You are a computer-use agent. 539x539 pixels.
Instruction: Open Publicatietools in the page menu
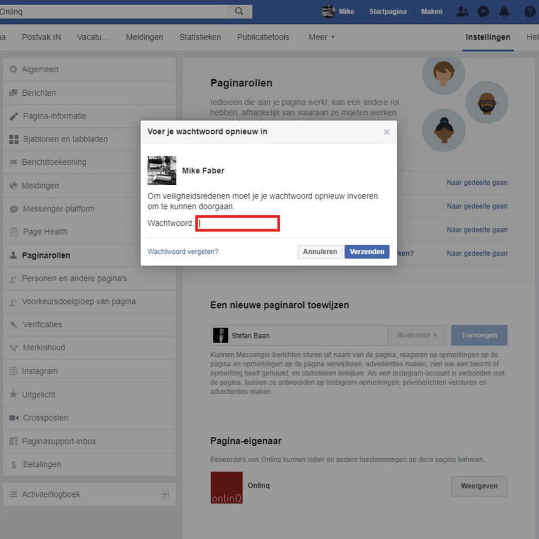coord(263,37)
